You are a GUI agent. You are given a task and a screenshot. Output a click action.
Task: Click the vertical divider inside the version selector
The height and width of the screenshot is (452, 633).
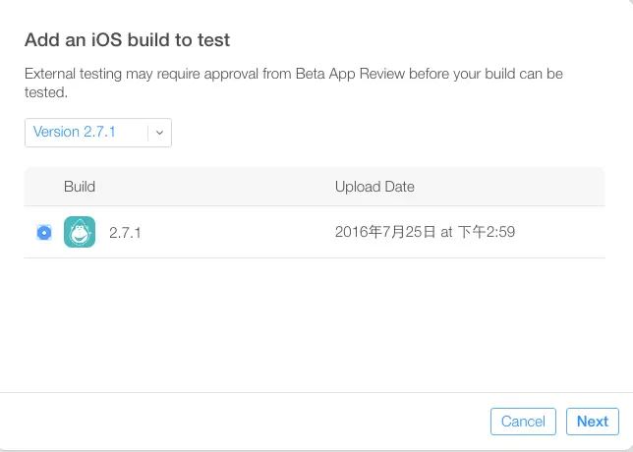click(x=148, y=133)
